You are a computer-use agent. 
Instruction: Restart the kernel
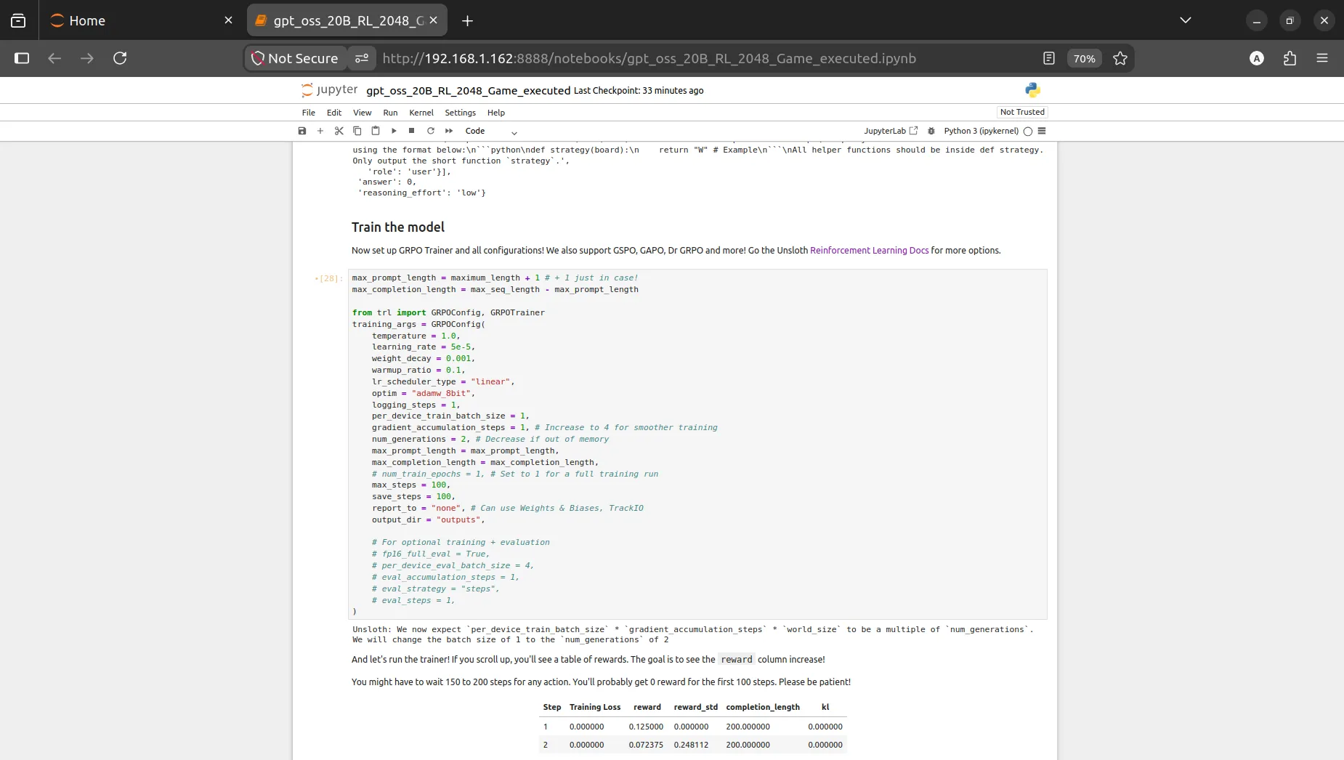point(431,131)
